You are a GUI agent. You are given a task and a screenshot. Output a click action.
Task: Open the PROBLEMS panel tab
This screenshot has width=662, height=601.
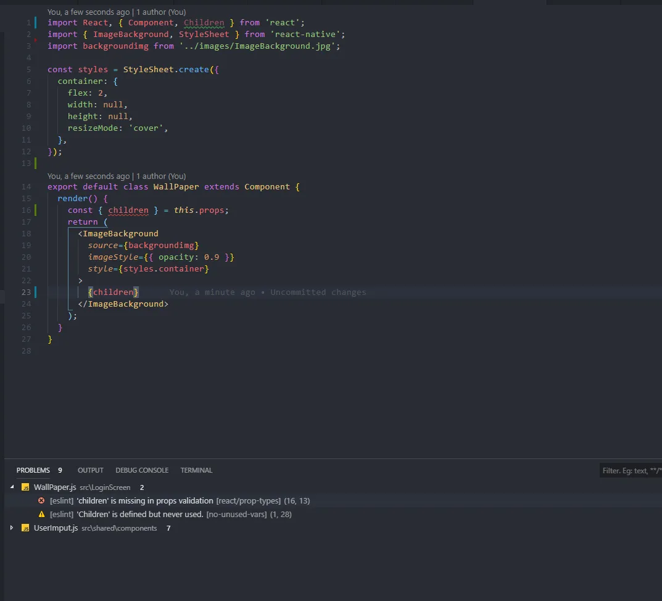click(33, 470)
